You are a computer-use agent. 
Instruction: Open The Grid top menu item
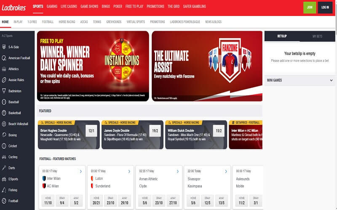pos(174,6)
